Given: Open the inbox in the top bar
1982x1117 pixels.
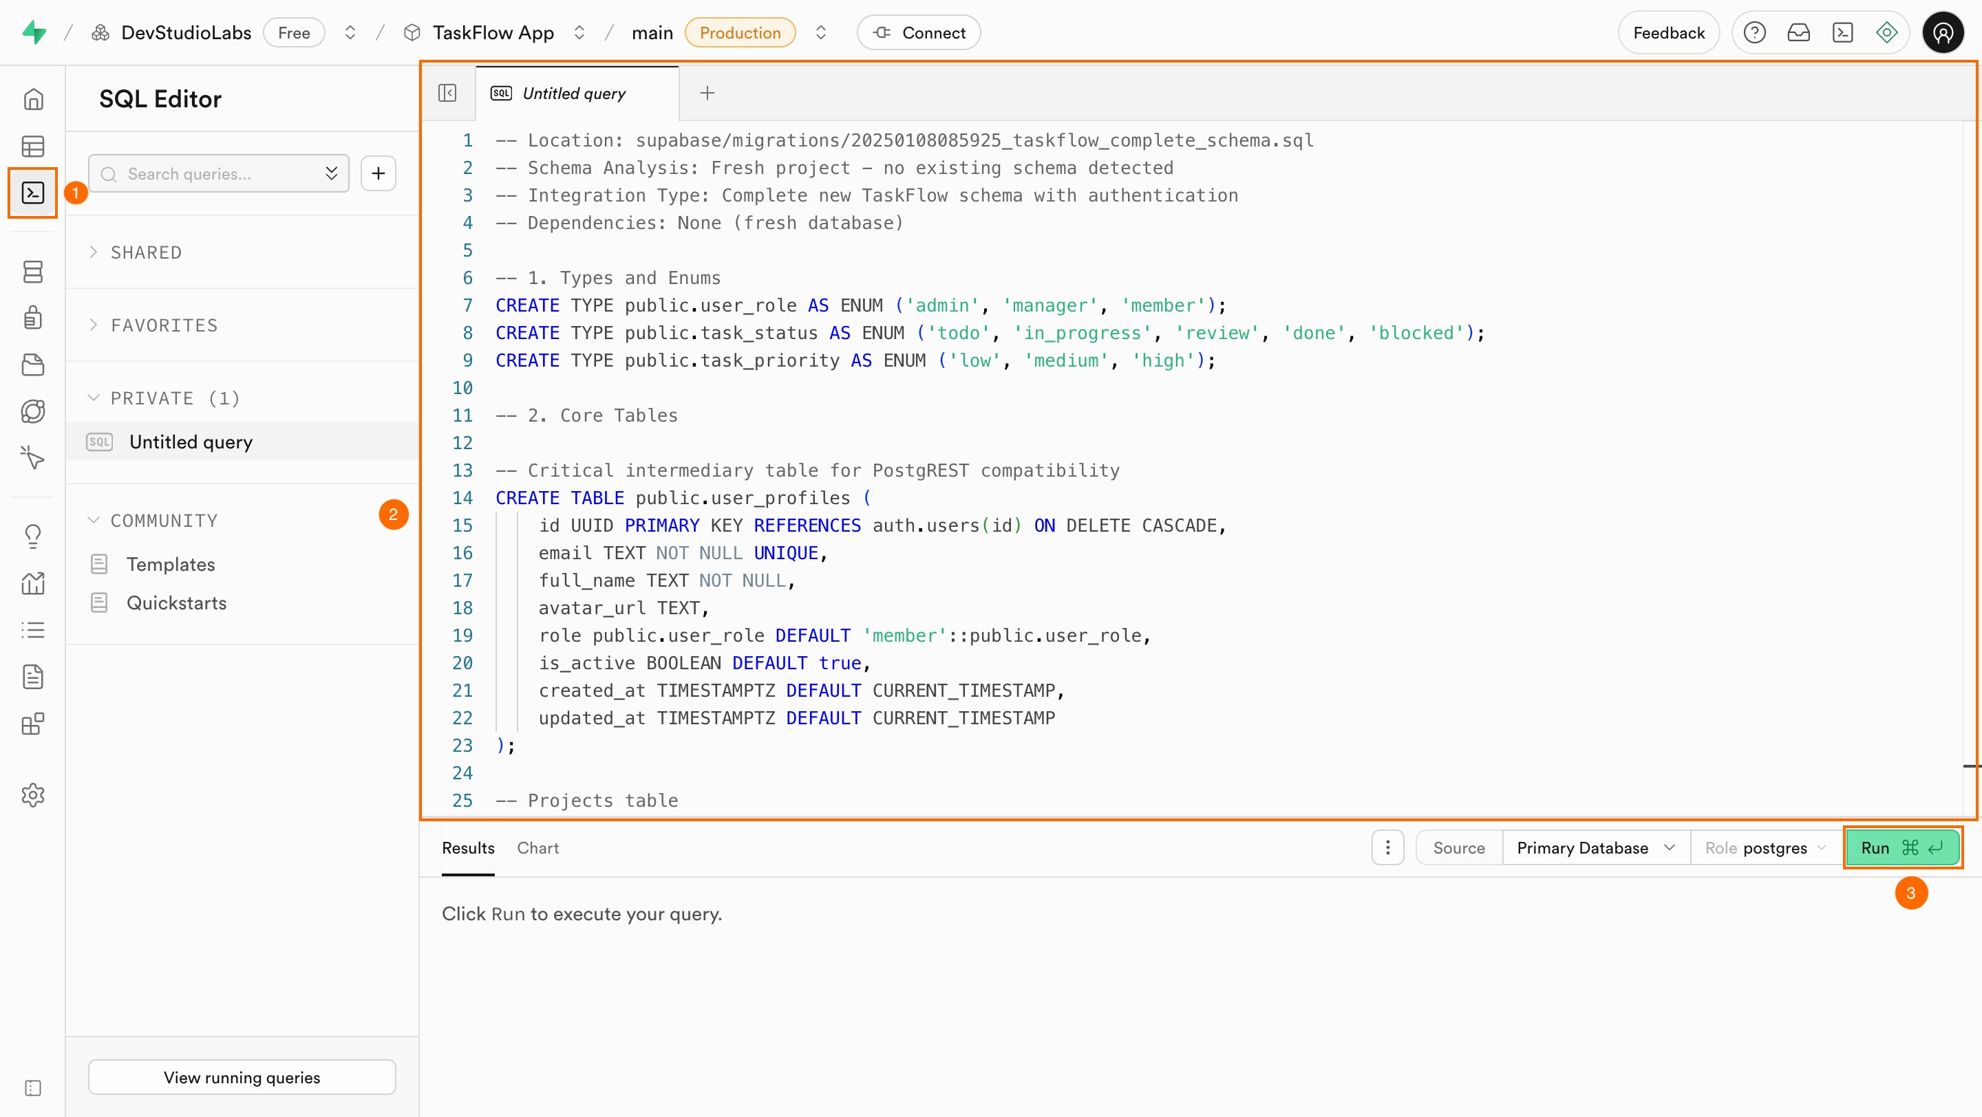Looking at the screenshot, I should click(1800, 32).
